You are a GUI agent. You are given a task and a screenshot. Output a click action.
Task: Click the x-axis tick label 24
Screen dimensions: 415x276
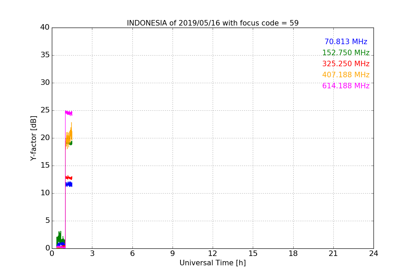(373, 254)
